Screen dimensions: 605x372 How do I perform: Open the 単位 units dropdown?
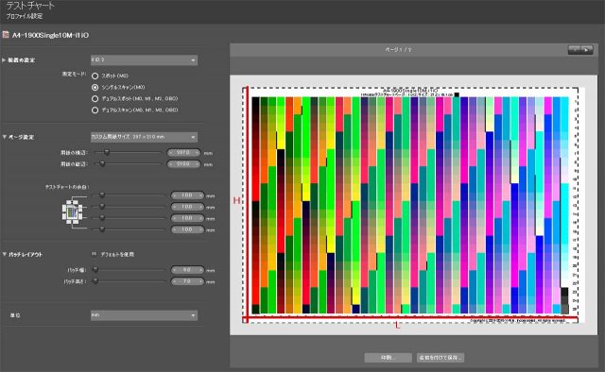(144, 315)
